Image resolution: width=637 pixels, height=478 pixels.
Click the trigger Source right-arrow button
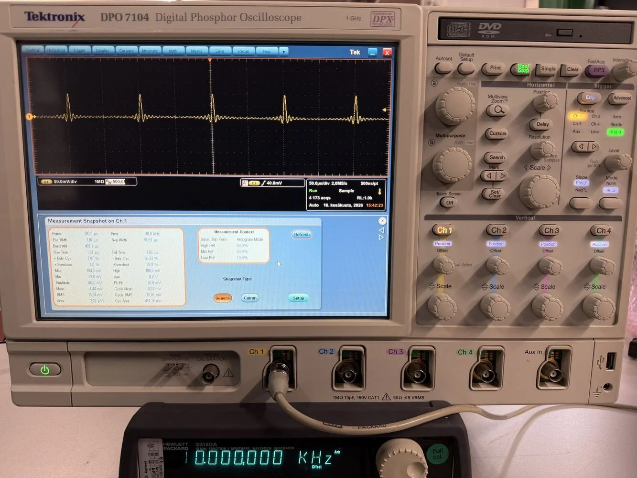click(x=593, y=146)
